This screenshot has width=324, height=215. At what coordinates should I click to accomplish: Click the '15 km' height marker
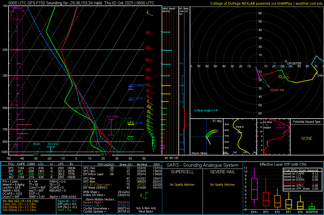pyautogui.click(x=16, y=19)
